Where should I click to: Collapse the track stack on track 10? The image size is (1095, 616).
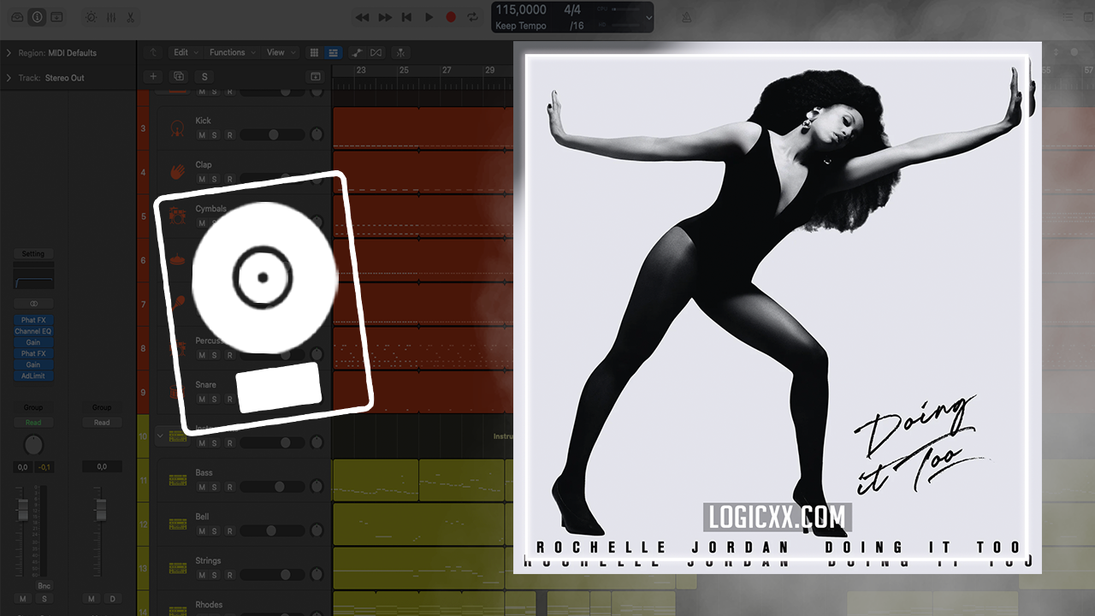[160, 435]
